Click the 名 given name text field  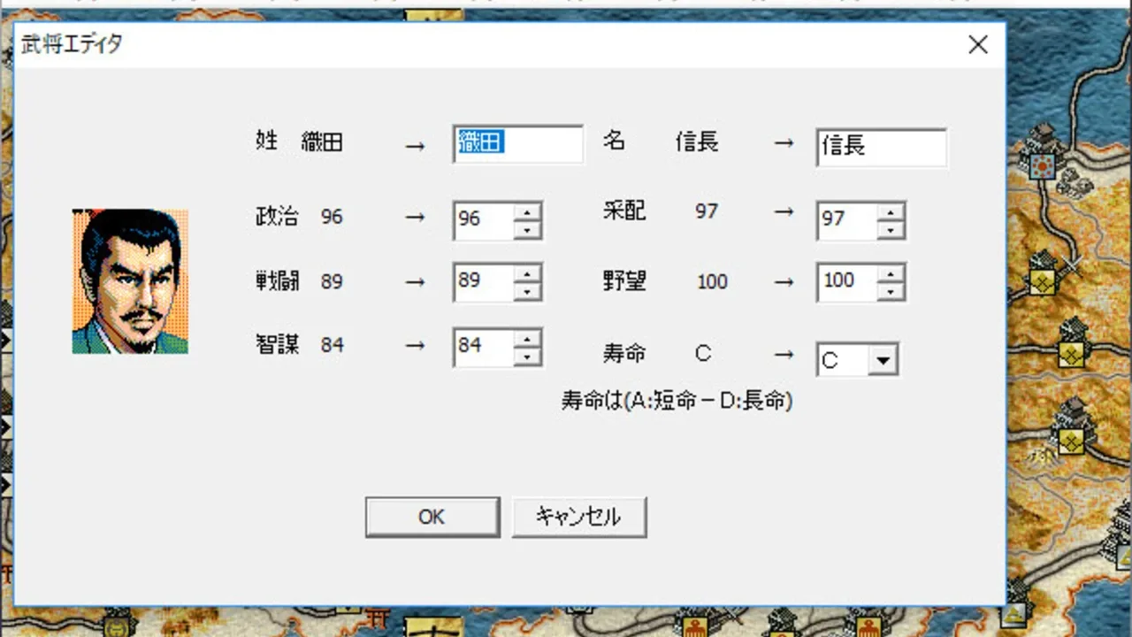[x=881, y=147]
